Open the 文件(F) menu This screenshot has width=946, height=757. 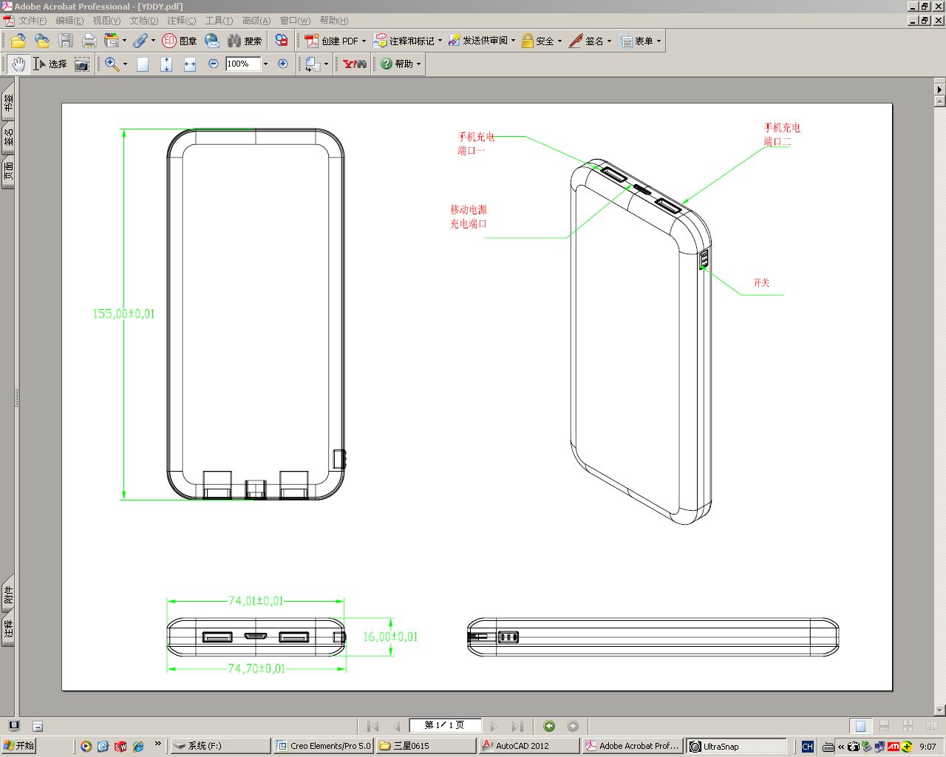tap(32, 21)
